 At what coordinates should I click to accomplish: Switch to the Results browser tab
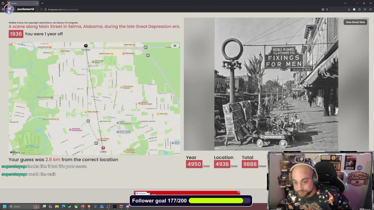pos(22,3)
